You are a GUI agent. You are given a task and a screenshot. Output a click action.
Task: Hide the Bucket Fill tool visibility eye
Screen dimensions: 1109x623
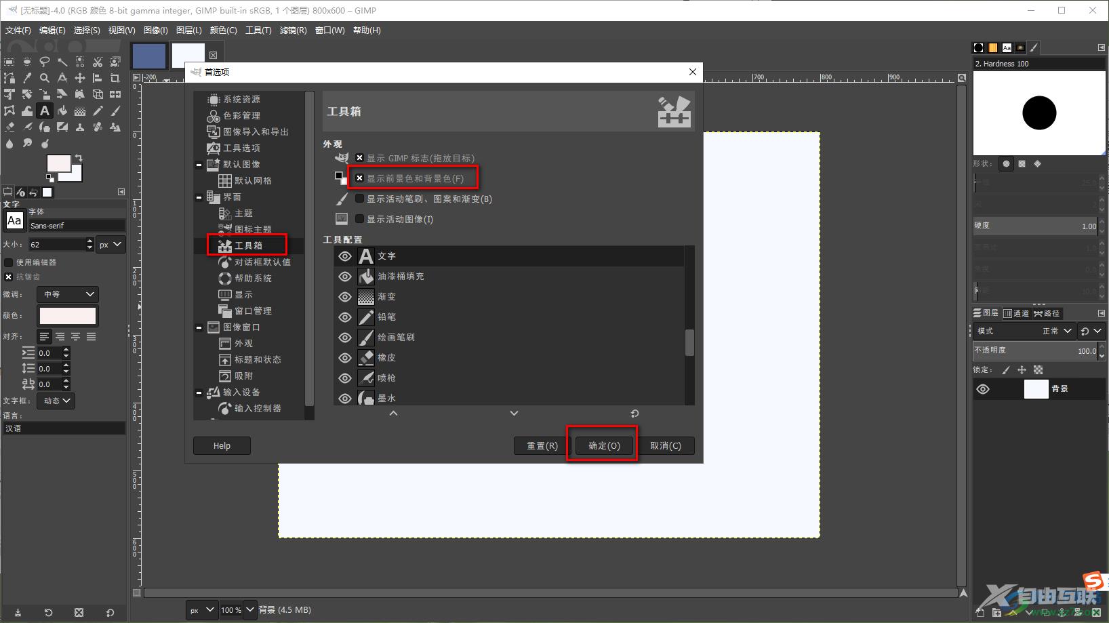[x=345, y=277]
